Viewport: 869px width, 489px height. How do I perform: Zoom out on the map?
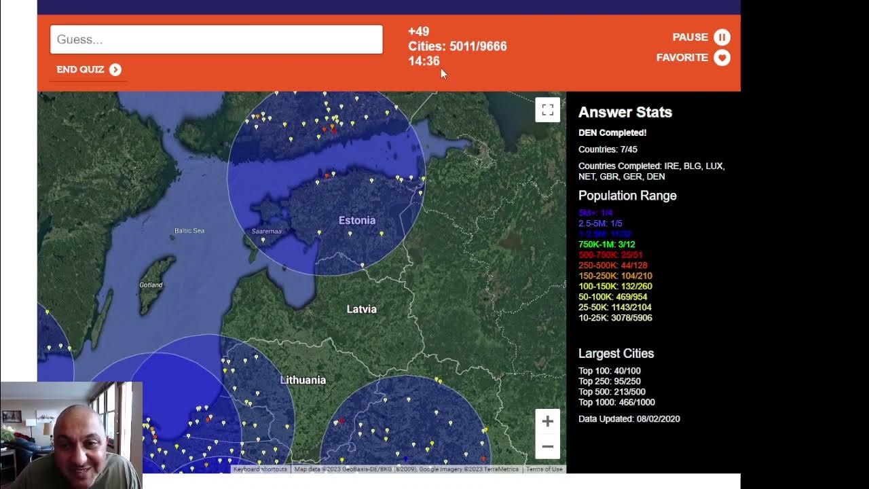pyautogui.click(x=548, y=446)
